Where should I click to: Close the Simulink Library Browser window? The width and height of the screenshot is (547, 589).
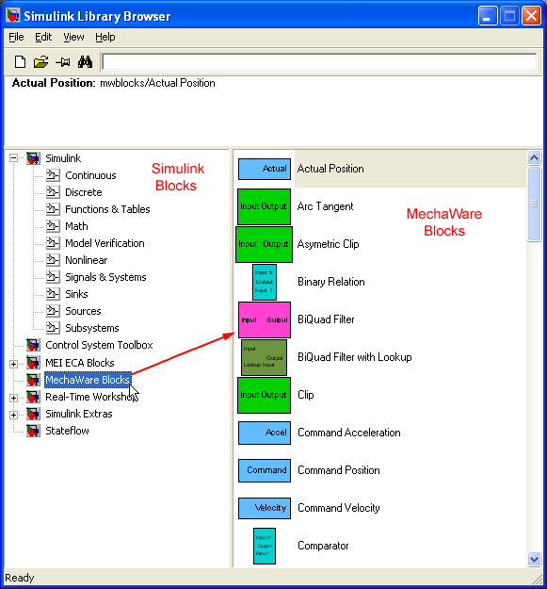[x=531, y=16]
